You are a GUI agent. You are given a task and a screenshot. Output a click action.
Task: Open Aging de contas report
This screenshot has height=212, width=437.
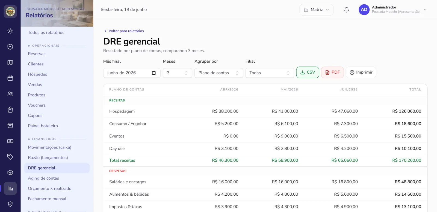click(43, 178)
